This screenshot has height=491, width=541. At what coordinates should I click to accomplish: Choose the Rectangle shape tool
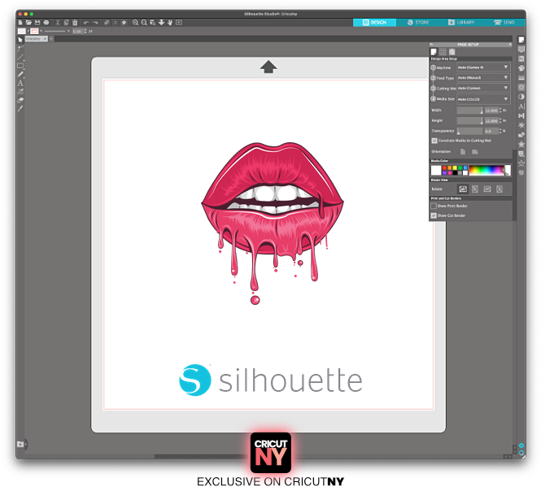tap(20, 66)
